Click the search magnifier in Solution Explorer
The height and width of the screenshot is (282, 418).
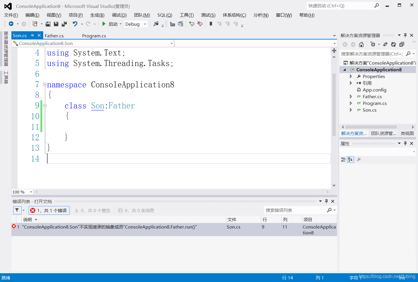click(x=408, y=54)
